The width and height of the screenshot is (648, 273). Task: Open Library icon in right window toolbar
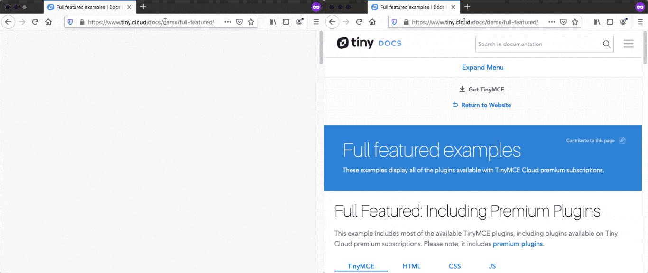[597, 22]
